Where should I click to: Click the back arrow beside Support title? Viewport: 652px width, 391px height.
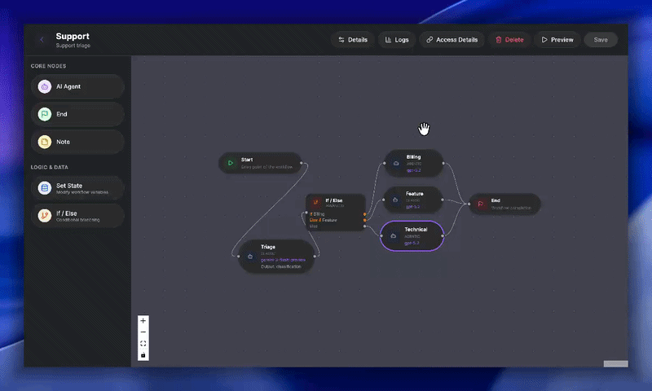click(42, 40)
